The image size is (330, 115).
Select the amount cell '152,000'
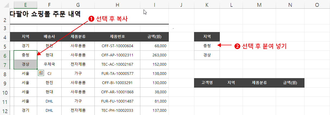(154, 64)
